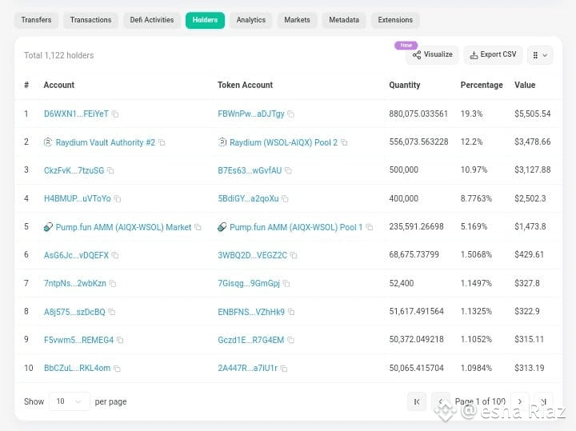Viewport: 576px width, 431px height.
Task: Copy the D6WXN1...FEiYeT account address
Action: pyautogui.click(x=115, y=114)
